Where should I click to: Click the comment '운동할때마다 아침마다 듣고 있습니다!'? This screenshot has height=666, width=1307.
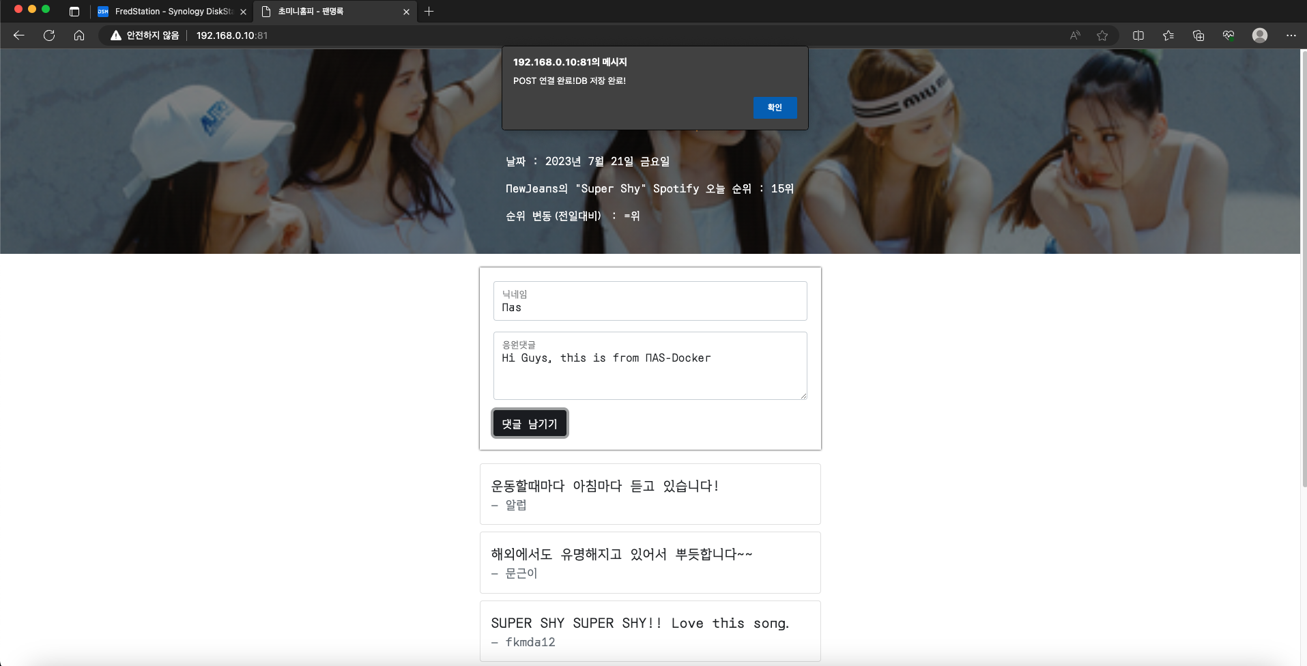605,486
